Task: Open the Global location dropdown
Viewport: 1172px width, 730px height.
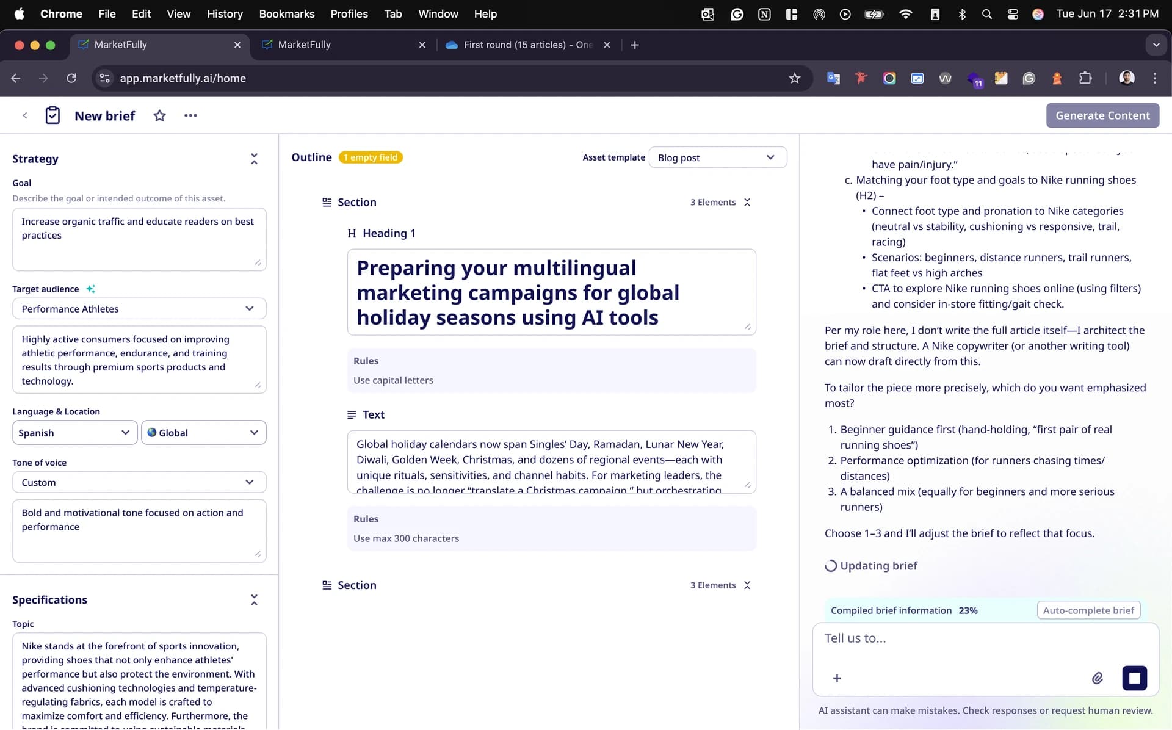Action: tap(203, 432)
